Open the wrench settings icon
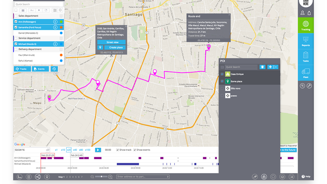This screenshot has height=184, width=327. (x=309, y=86)
